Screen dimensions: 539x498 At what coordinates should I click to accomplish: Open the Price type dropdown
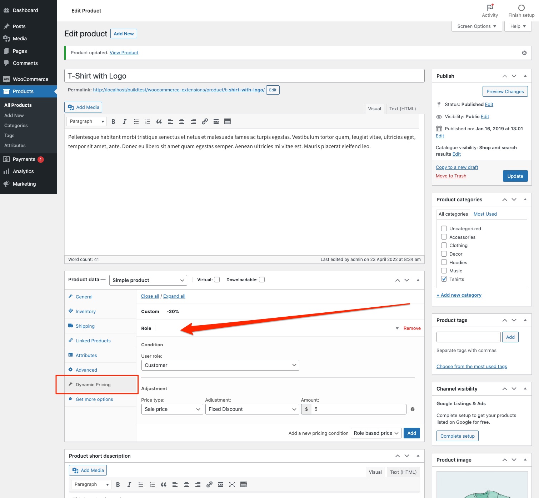point(172,409)
